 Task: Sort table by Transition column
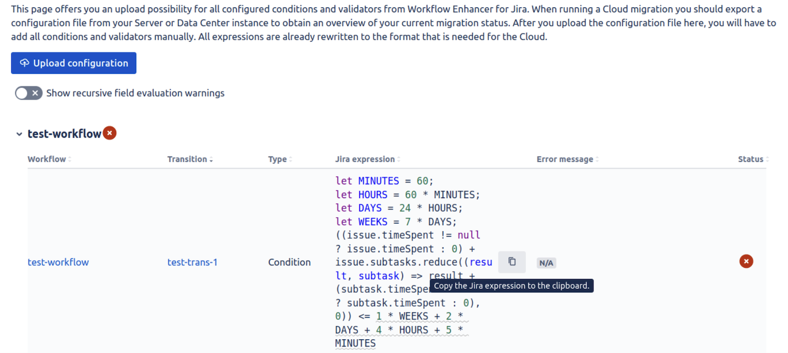(x=190, y=159)
